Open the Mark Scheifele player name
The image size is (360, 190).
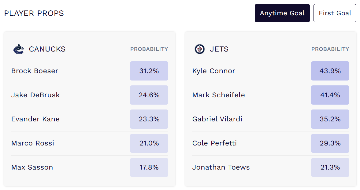tap(219, 95)
